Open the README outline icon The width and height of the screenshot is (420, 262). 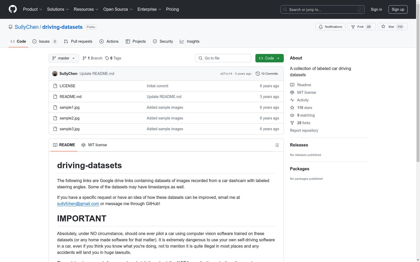pos(277,145)
